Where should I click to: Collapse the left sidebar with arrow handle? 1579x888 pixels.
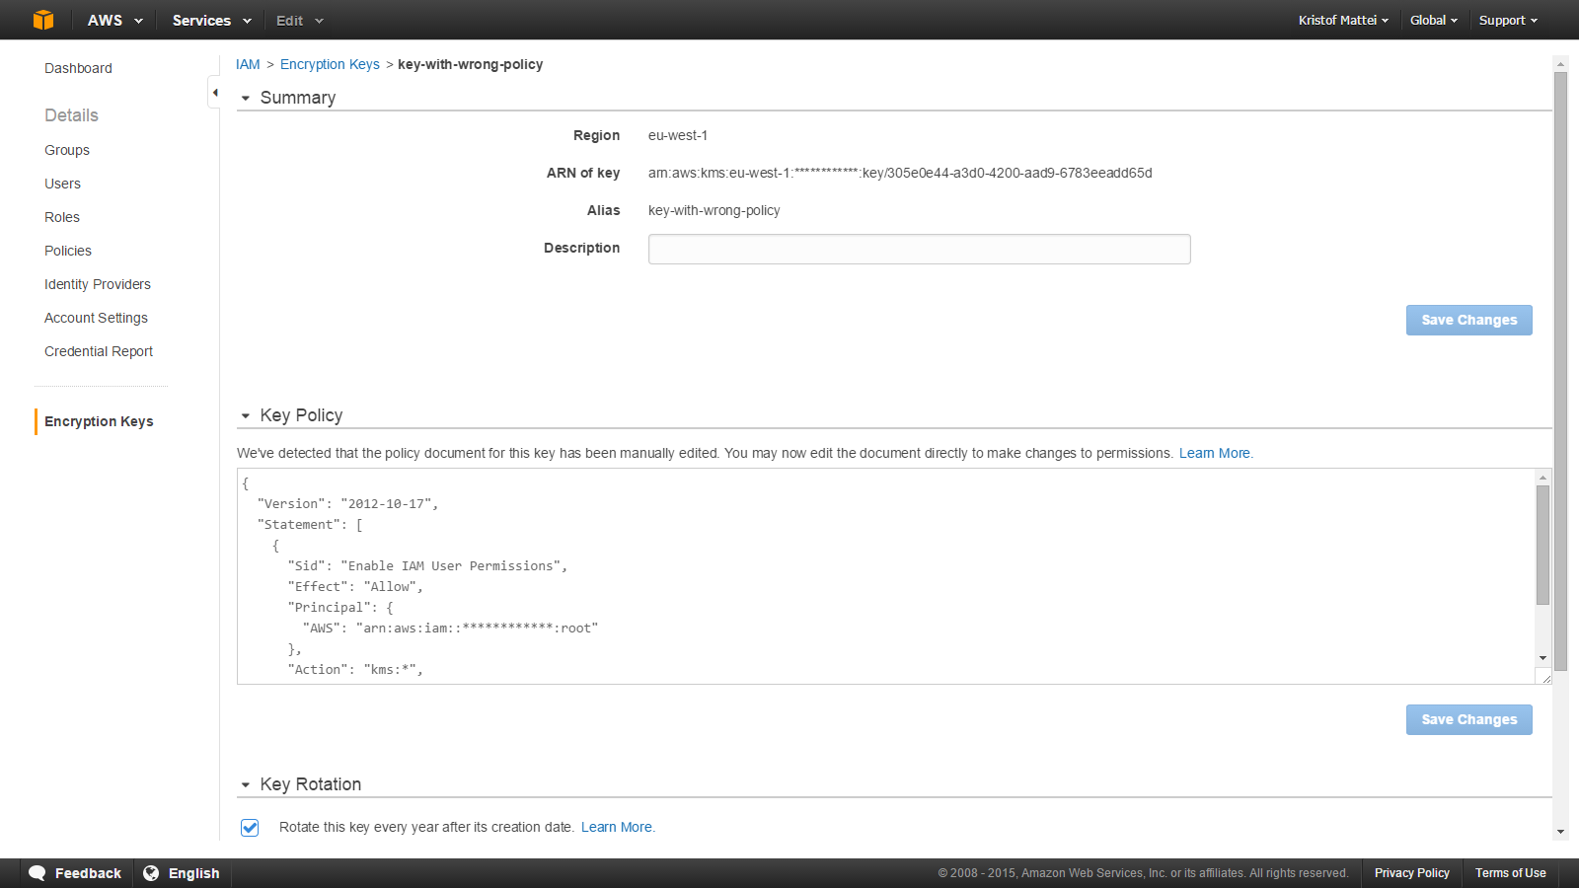tap(214, 93)
